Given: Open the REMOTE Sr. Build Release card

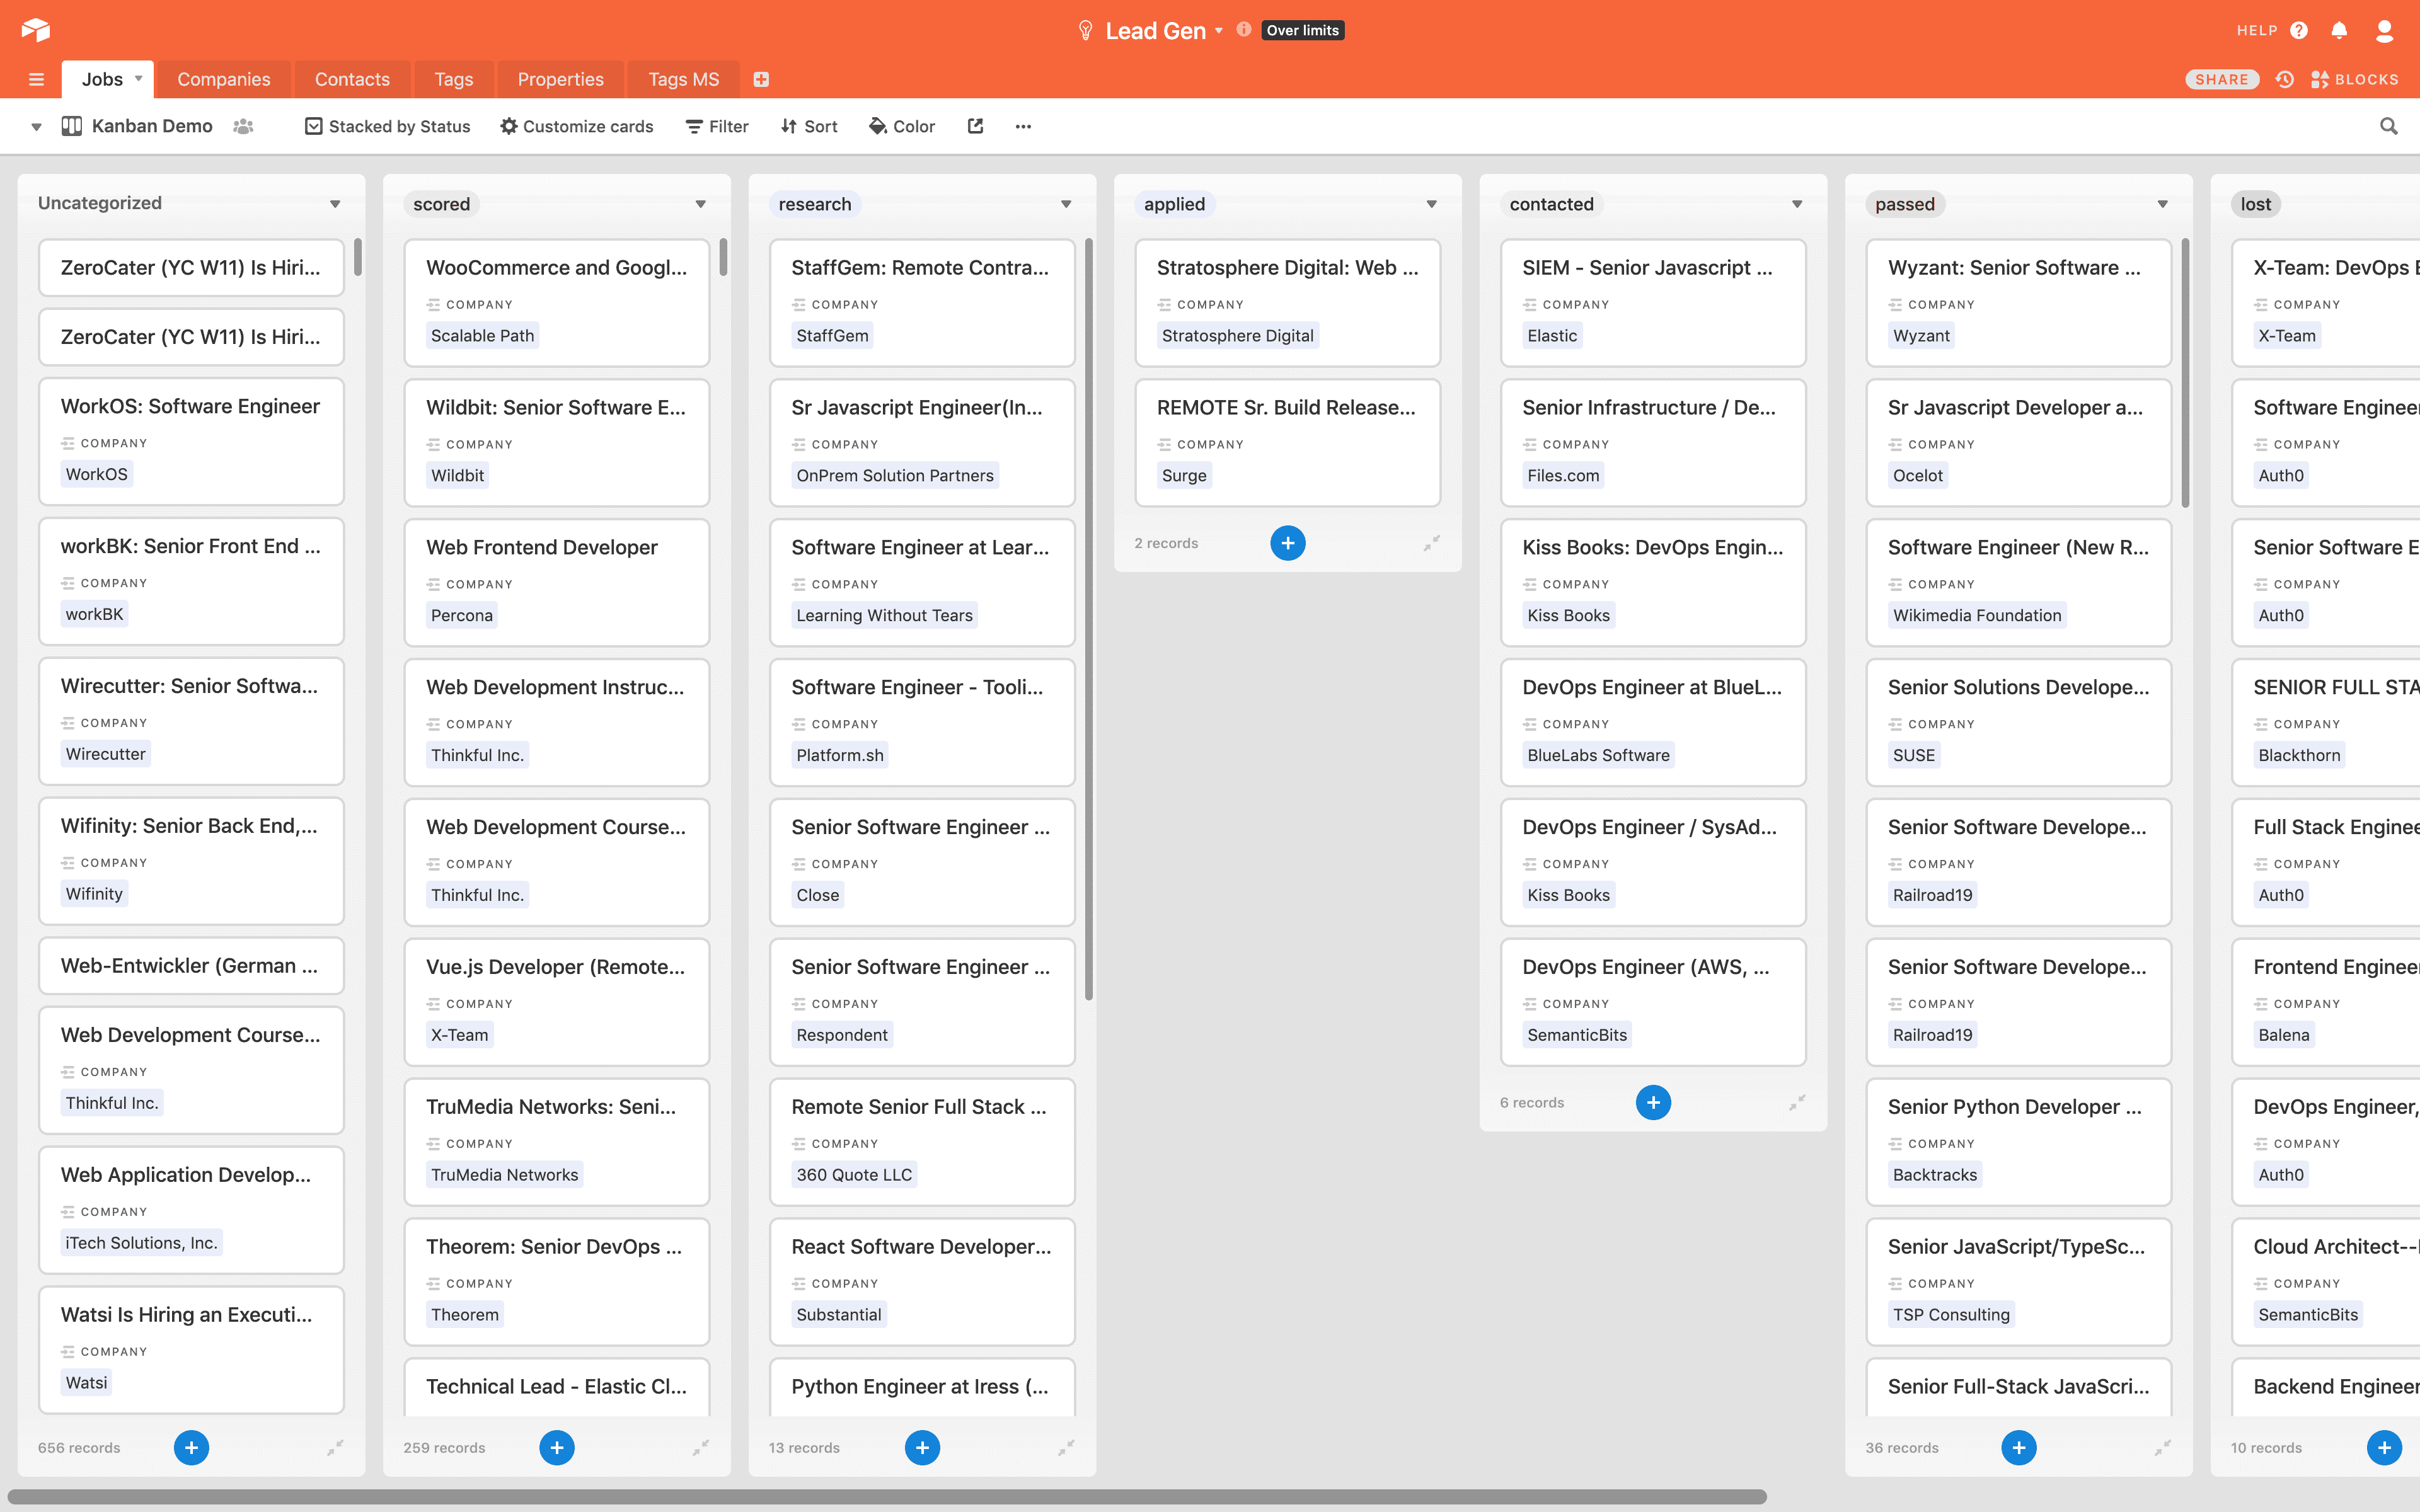Looking at the screenshot, I should (1288, 442).
